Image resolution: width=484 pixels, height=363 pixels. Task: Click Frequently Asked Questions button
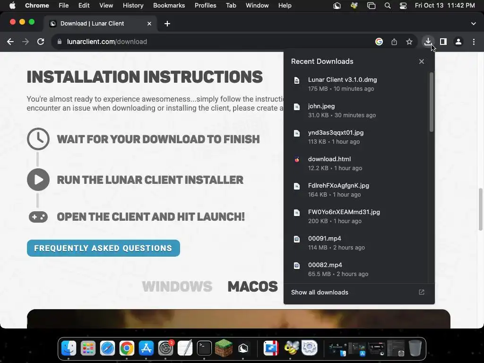tap(104, 248)
